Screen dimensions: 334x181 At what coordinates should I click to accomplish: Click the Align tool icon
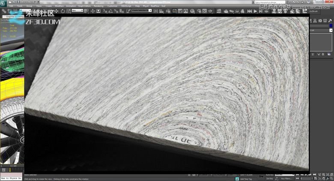161,11
